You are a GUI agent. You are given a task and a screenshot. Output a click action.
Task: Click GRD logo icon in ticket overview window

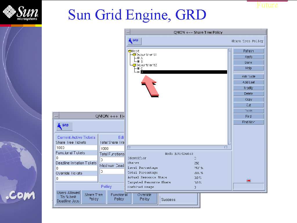coord(64,126)
